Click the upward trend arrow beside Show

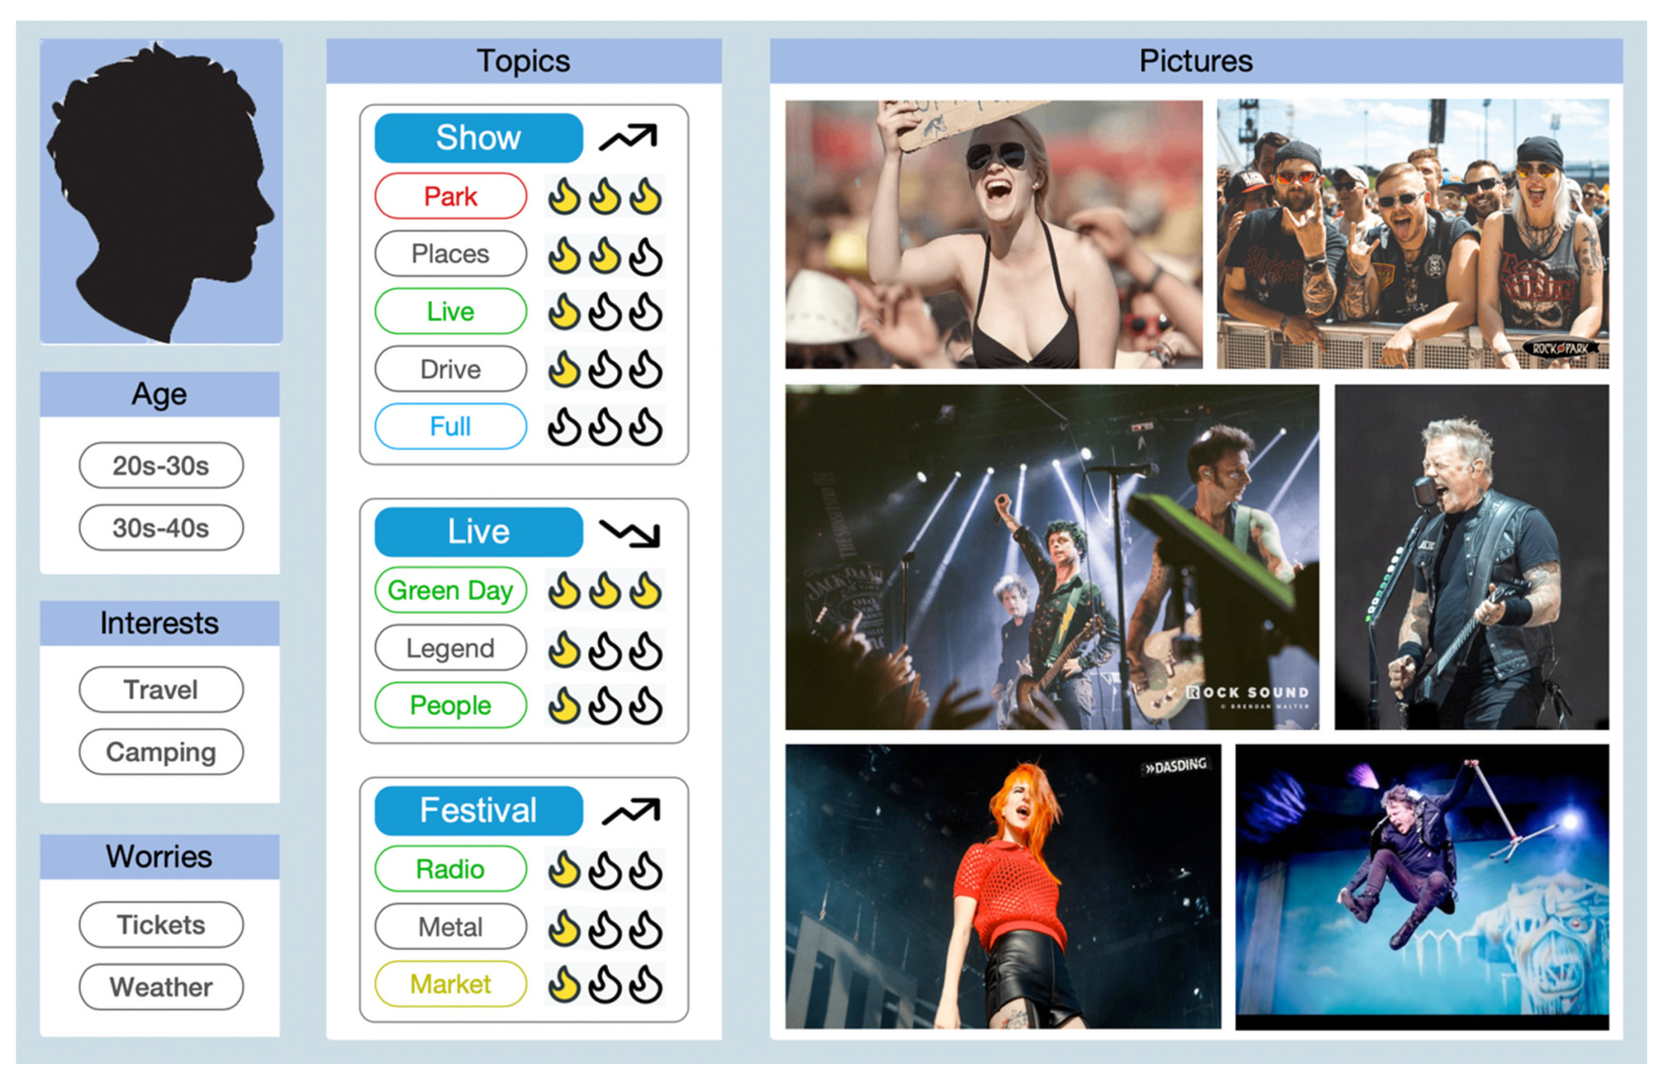[627, 137]
